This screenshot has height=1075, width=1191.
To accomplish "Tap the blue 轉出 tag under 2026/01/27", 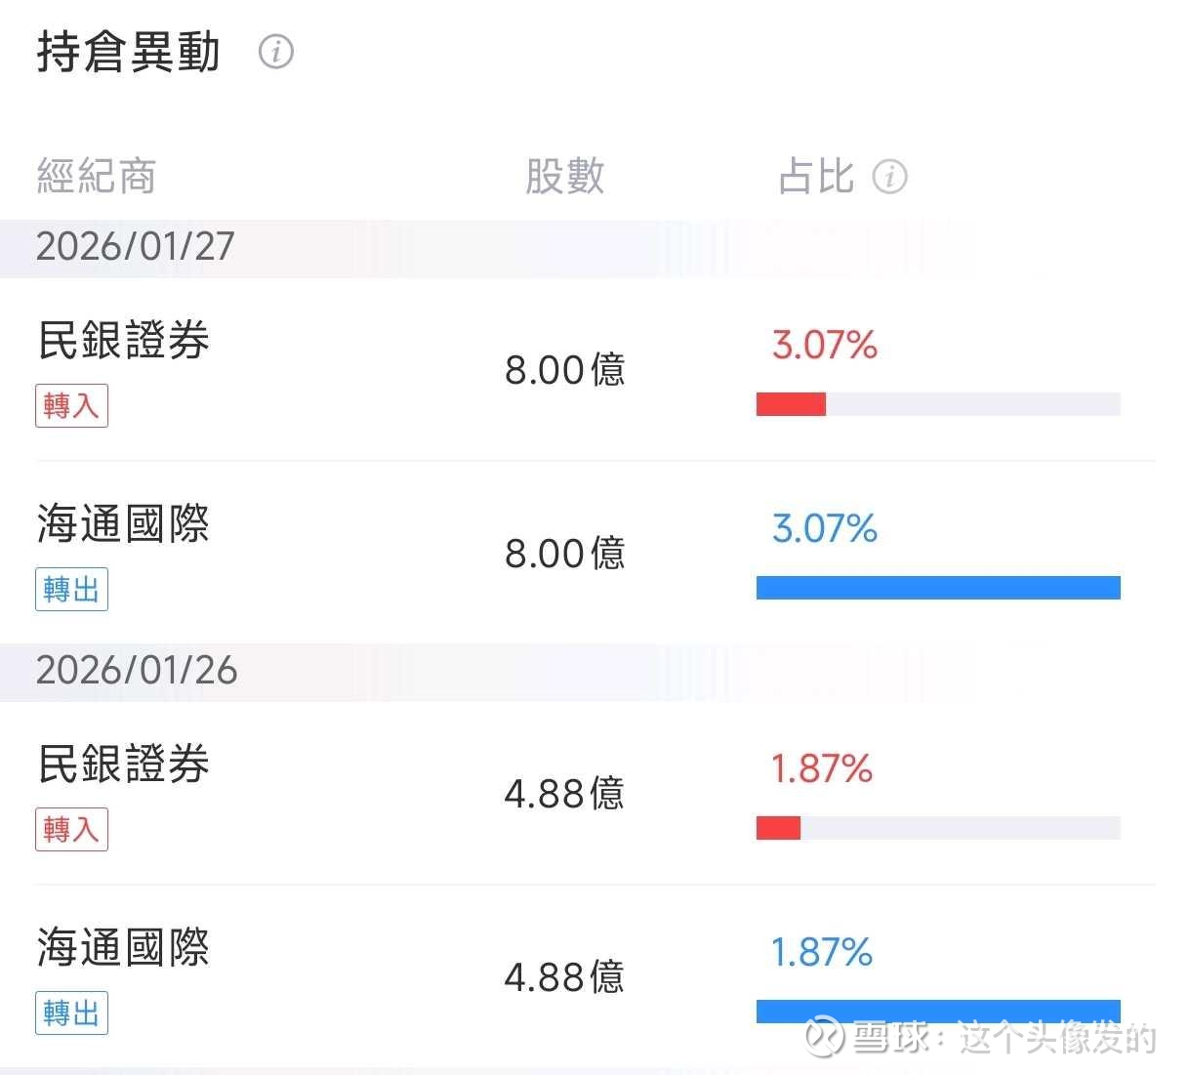I will [x=71, y=589].
